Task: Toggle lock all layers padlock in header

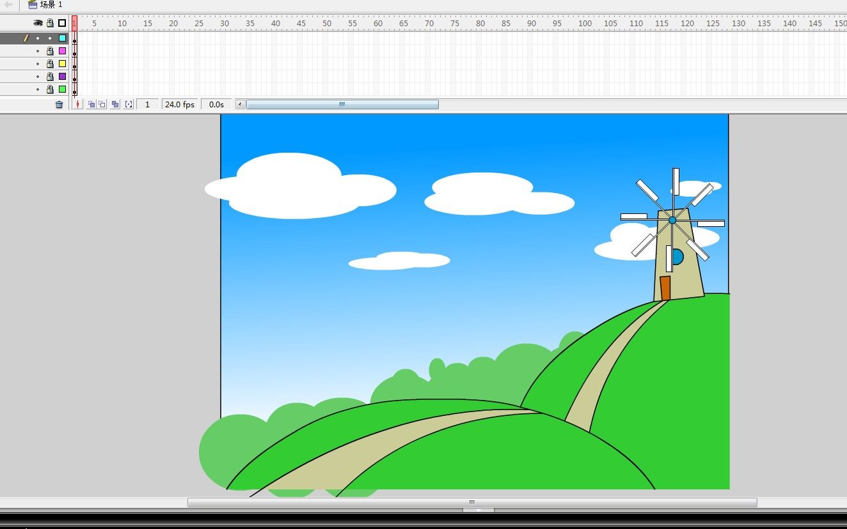Action: pyautogui.click(x=50, y=23)
